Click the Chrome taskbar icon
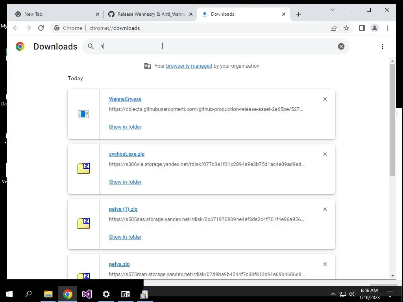 [x=67, y=294]
